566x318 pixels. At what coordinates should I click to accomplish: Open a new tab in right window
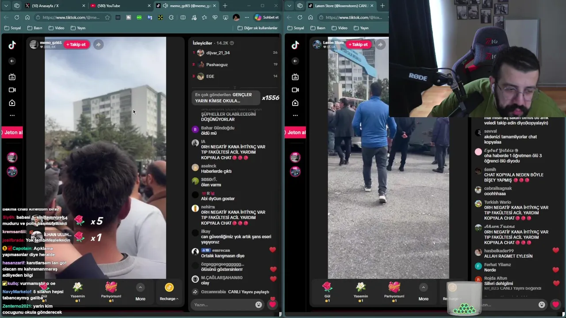(382, 6)
